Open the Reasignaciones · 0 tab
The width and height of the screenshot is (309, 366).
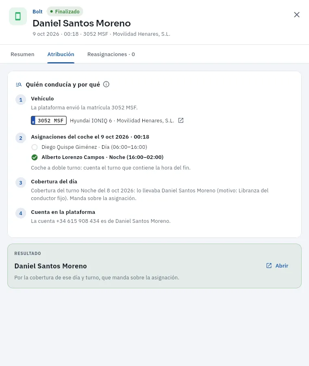(111, 54)
